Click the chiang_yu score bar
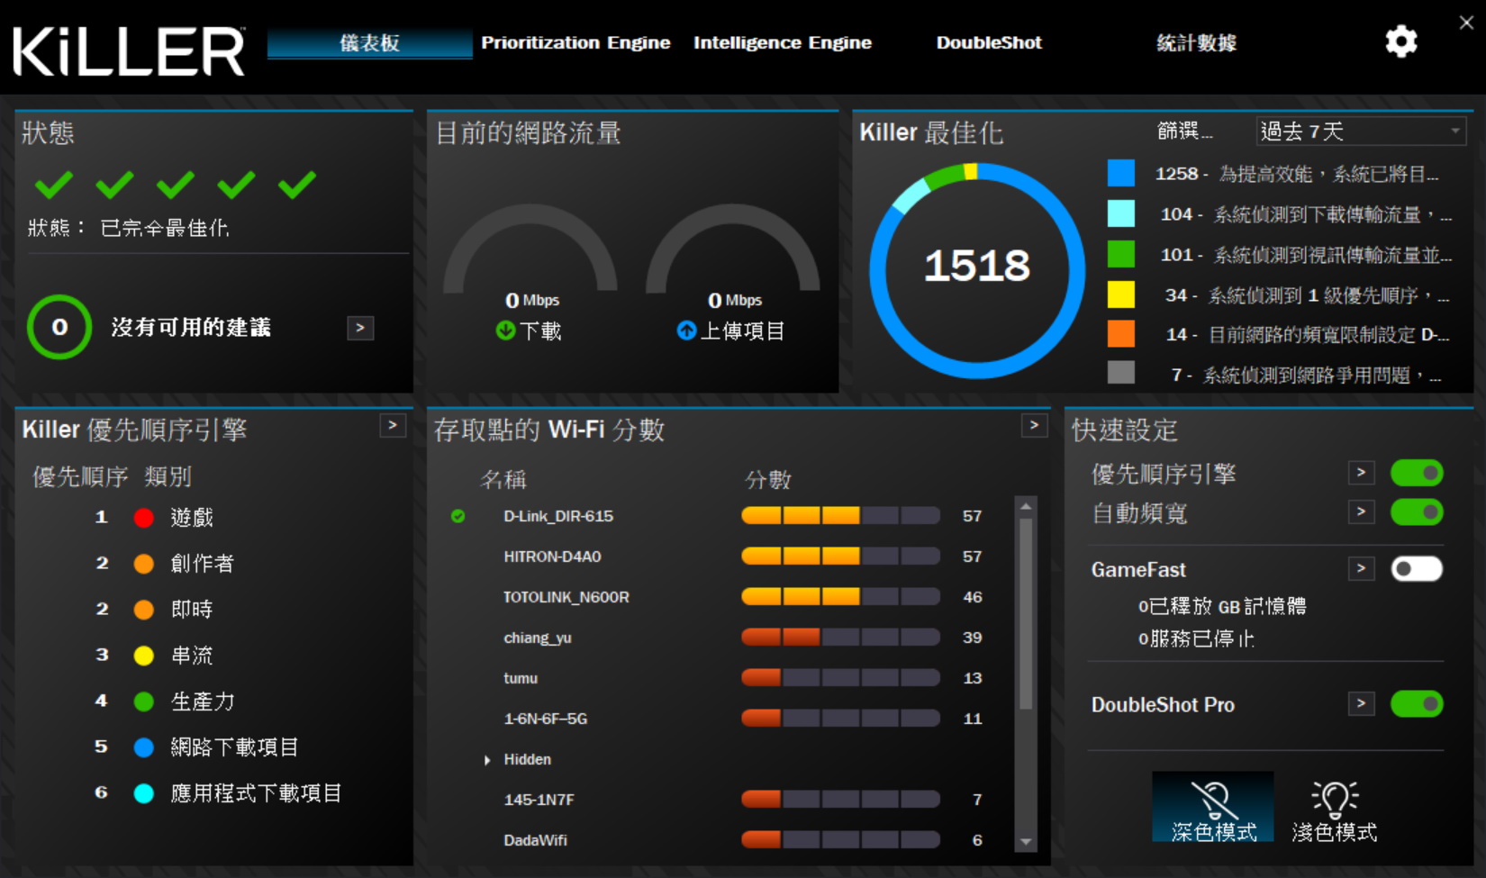1486x878 pixels. pyautogui.click(x=840, y=638)
